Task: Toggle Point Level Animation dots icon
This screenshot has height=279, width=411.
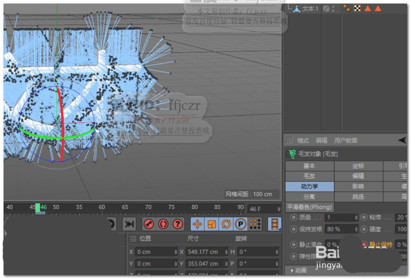Action: (x=255, y=224)
